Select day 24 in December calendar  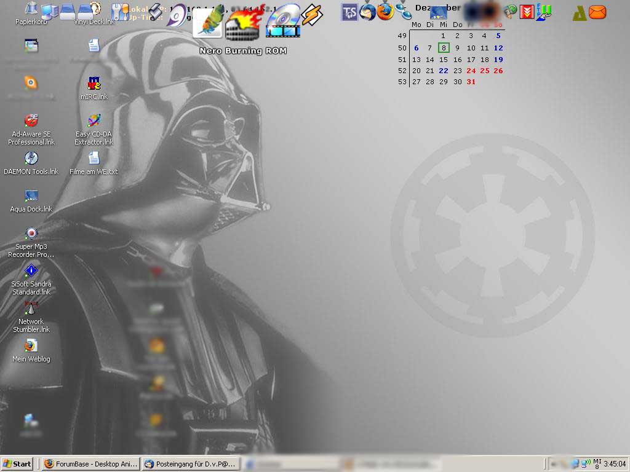[x=471, y=71]
